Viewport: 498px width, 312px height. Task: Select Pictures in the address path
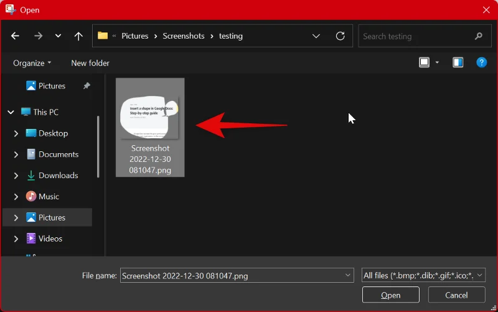coord(134,36)
